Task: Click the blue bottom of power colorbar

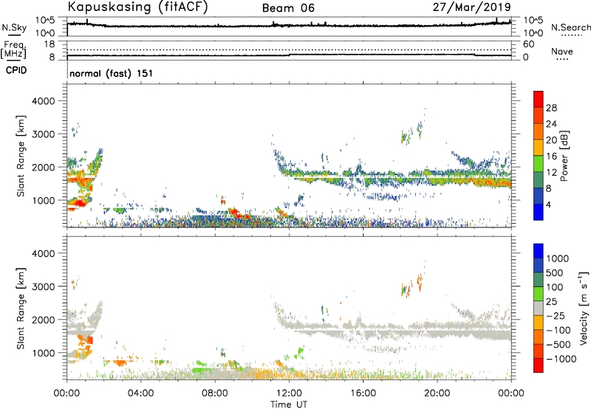Action: point(539,212)
